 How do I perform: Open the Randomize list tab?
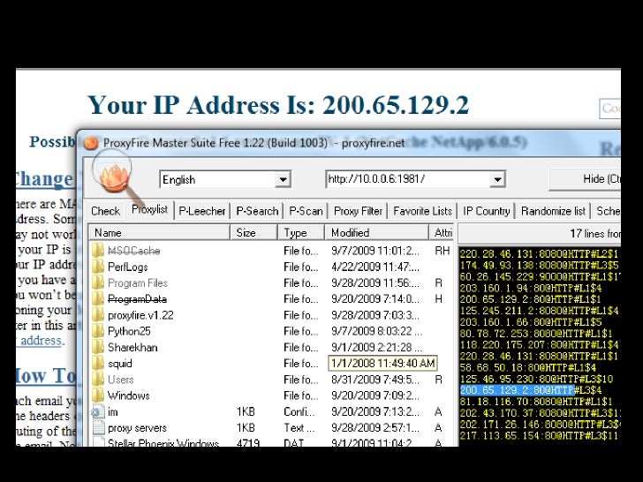click(x=553, y=211)
